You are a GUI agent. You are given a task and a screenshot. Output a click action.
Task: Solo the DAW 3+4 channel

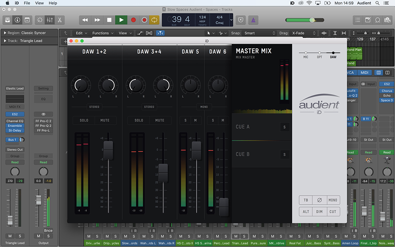pyautogui.click(x=139, y=120)
